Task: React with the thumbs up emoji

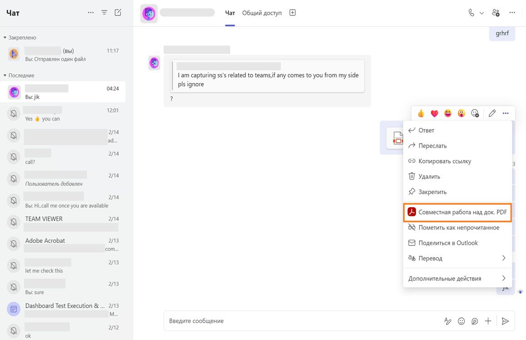Action: point(421,113)
